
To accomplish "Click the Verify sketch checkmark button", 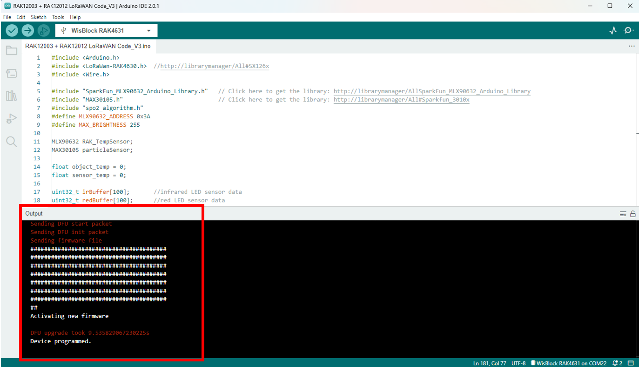I will tap(12, 30).
